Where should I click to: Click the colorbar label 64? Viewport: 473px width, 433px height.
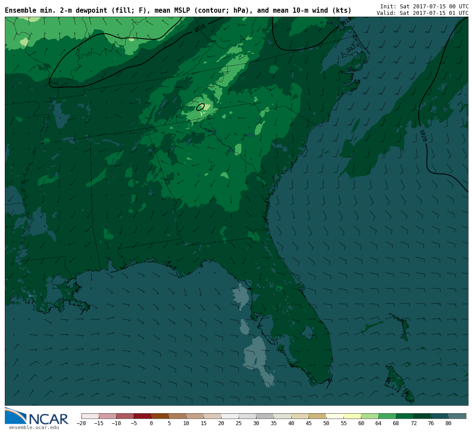[x=378, y=423]
